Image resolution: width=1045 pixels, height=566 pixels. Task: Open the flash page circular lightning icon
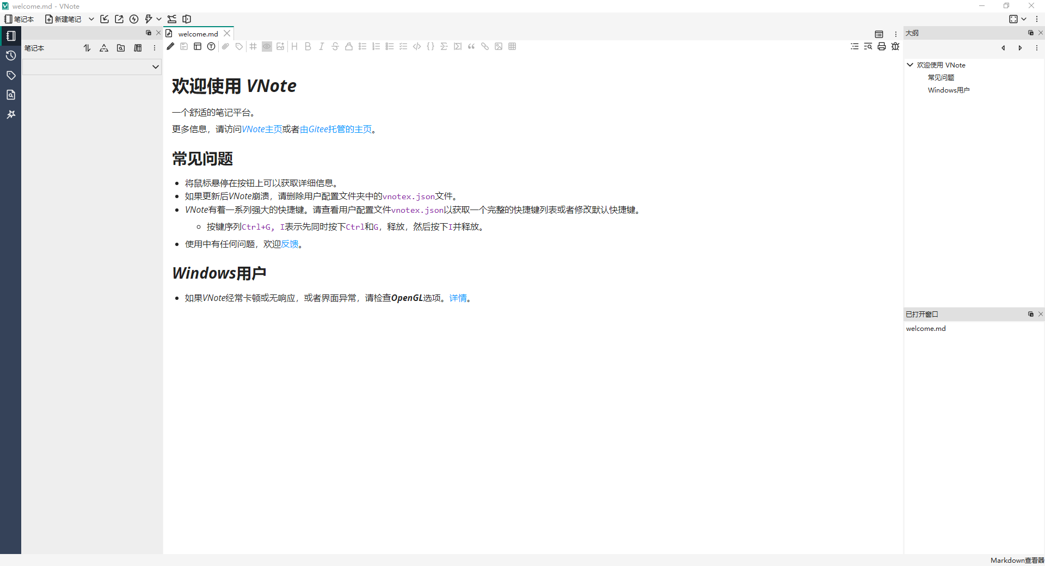pos(134,19)
